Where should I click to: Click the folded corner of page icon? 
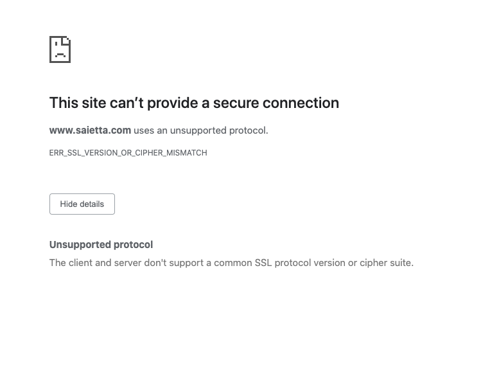click(x=67, y=40)
